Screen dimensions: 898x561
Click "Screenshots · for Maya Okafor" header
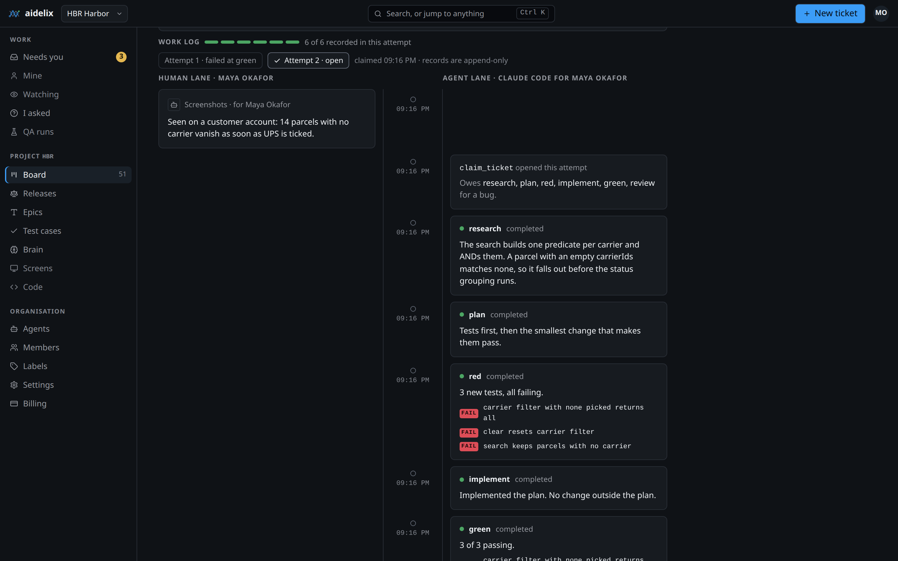point(238,105)
